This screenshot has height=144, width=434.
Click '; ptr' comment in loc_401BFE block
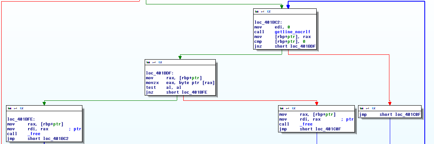pyautogui.click(x=75, y=129)
